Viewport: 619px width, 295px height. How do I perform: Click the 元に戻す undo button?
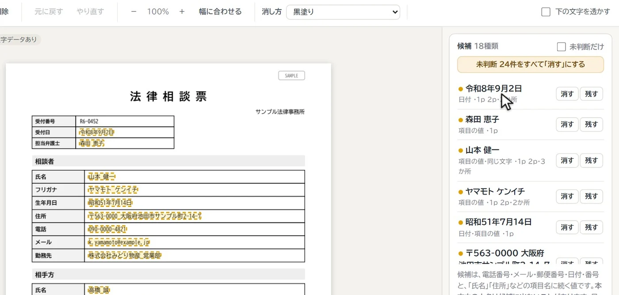(x=49, y=12)
